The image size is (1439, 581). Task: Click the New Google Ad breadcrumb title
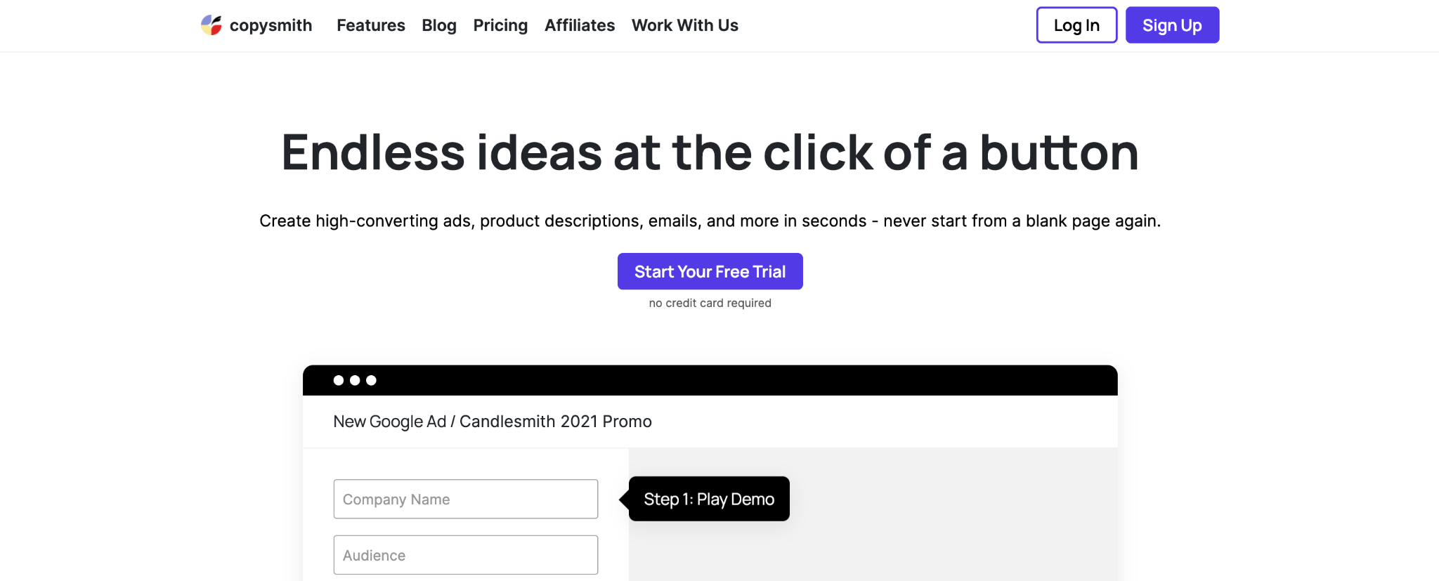(493, 422)
